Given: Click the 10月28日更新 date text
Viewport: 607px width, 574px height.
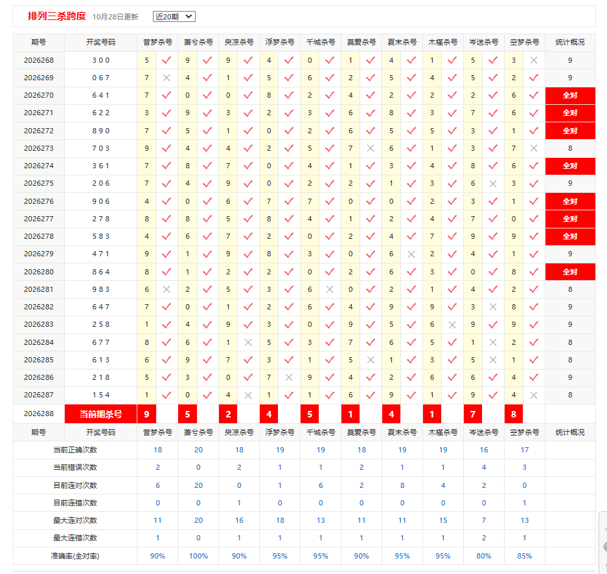Looking at the screenshot, I should [x=115, y=17].
